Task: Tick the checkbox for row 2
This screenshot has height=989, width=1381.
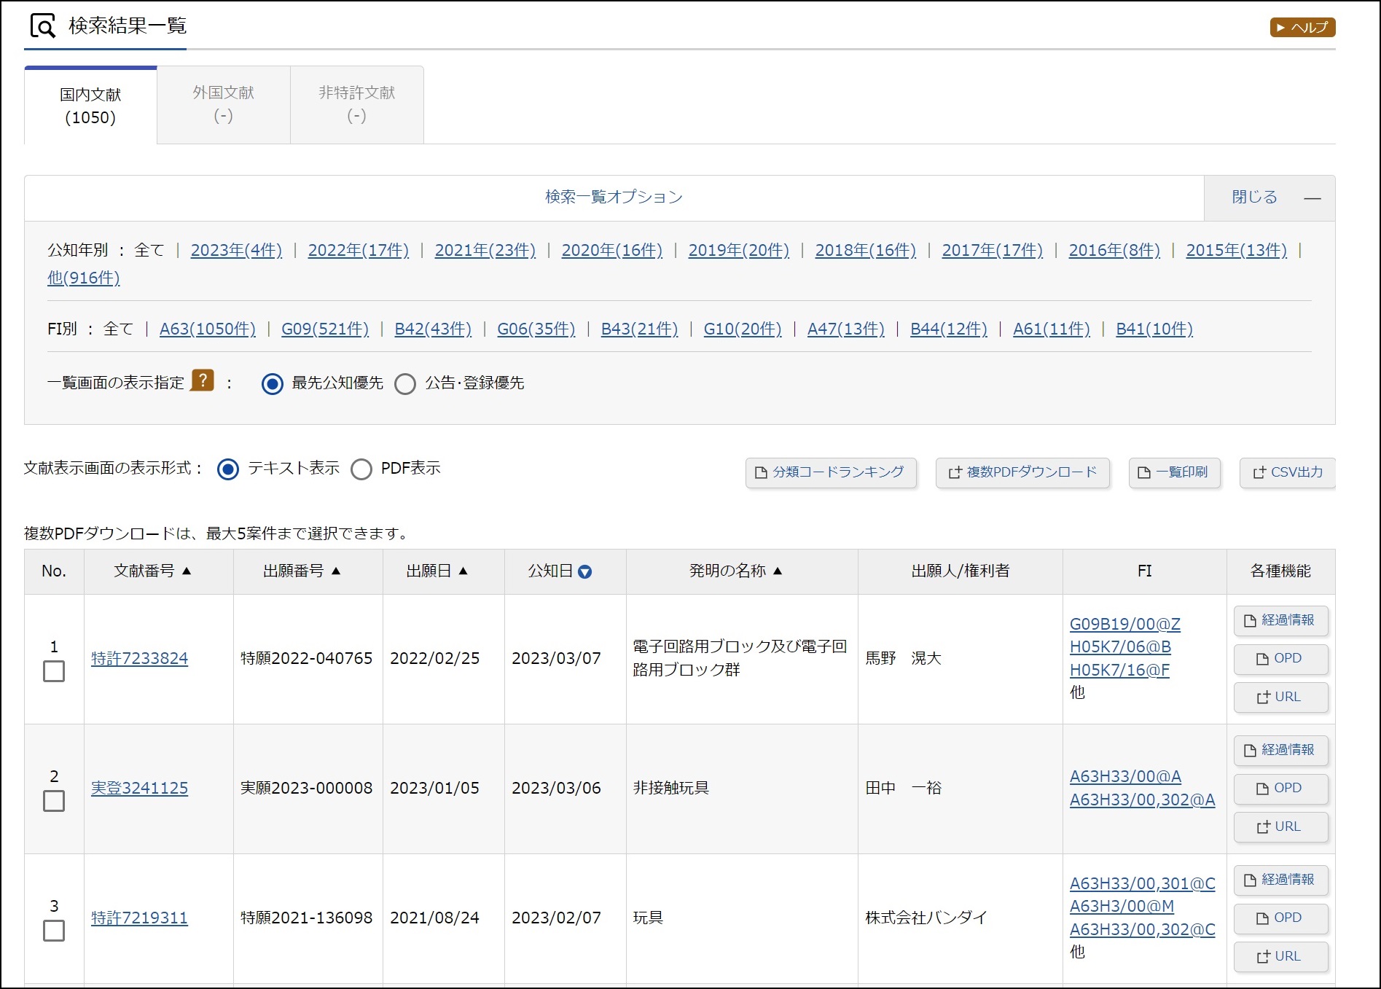Action: pyautogui.click(x=54, y=801)
